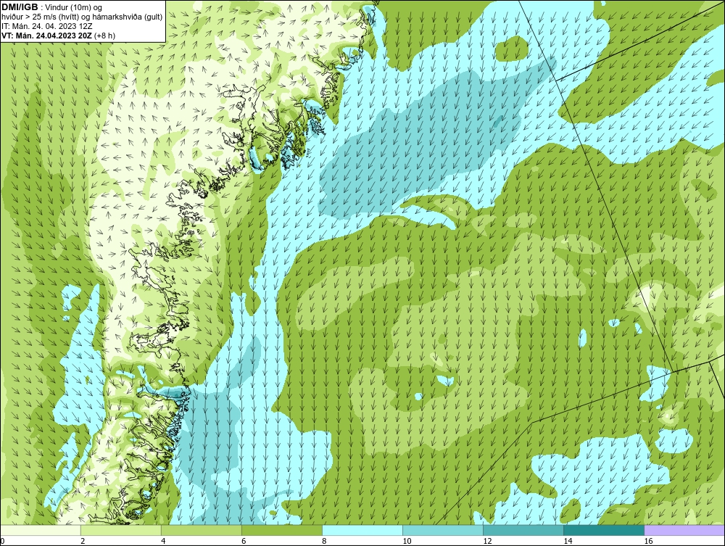
Task: Click the 14–16 m/s dark teal legend swatch
Action: tap(603, 530)
